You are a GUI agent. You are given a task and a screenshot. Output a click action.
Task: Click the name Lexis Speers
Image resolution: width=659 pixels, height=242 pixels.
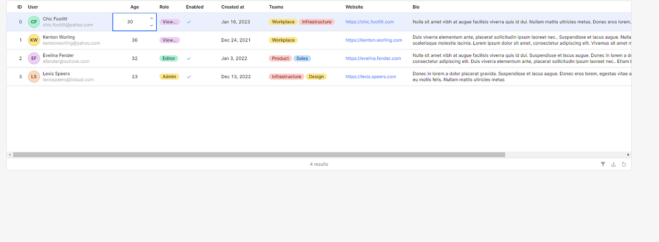coord(56,74)
